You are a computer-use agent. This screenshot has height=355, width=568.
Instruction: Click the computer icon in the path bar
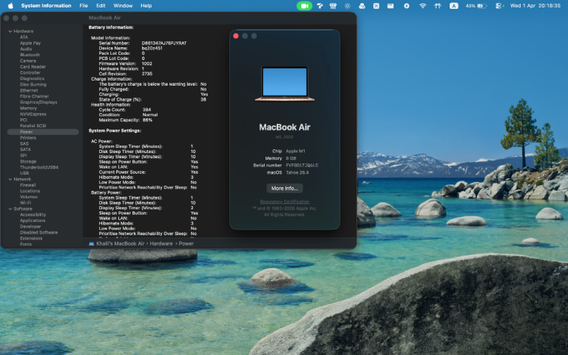tap(91, 243)
